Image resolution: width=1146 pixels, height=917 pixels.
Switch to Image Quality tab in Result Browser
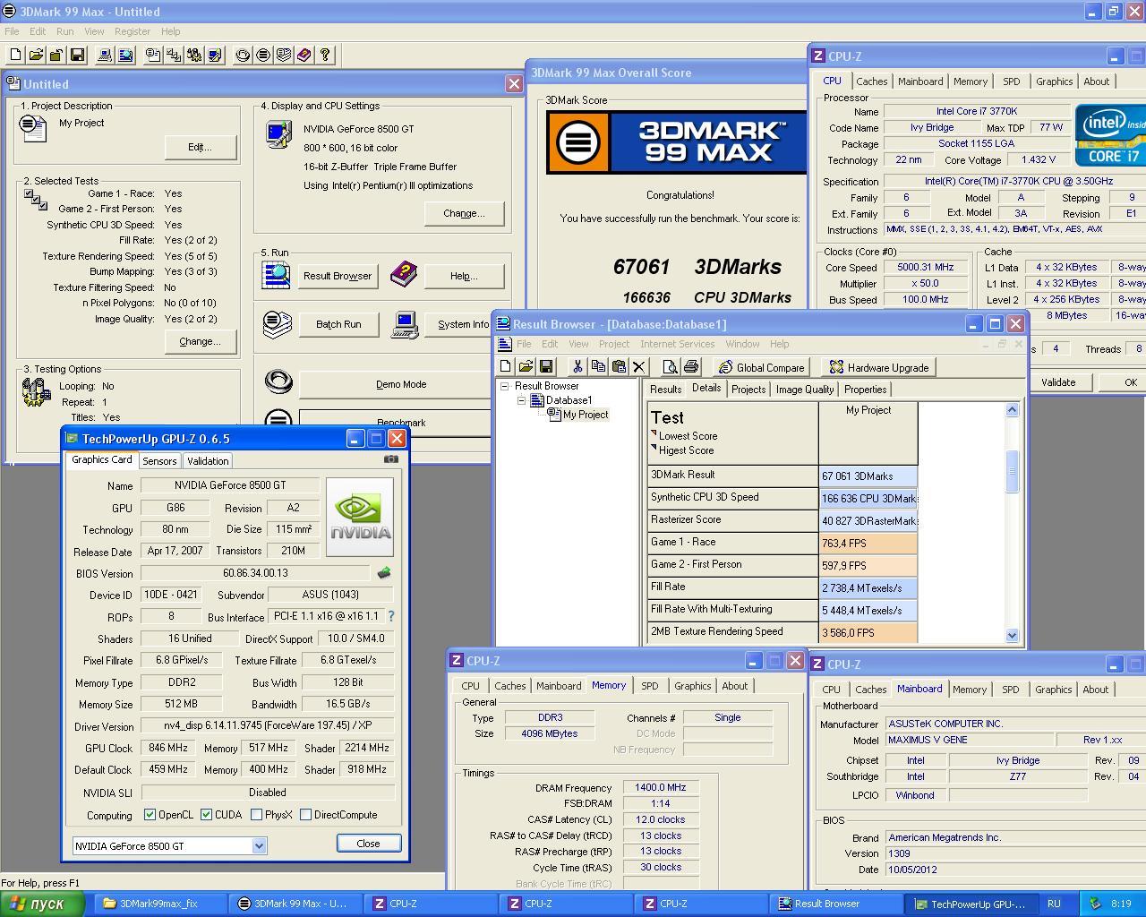coord(804,390)
